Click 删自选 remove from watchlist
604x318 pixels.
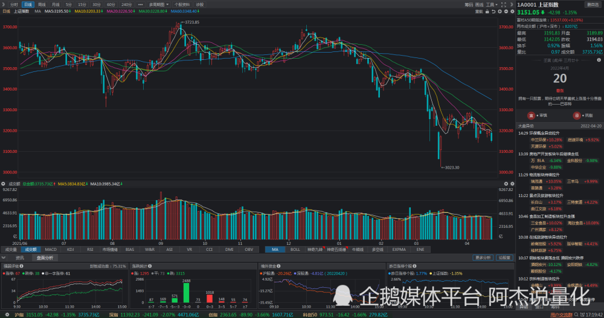tap(593, 5)
